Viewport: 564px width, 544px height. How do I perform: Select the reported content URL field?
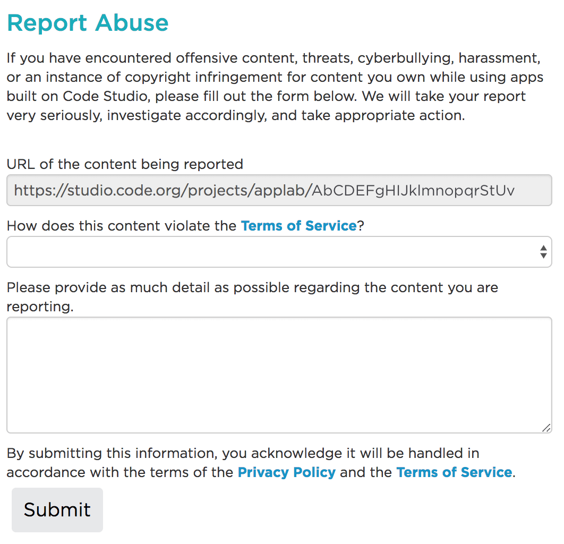(279, 190)
